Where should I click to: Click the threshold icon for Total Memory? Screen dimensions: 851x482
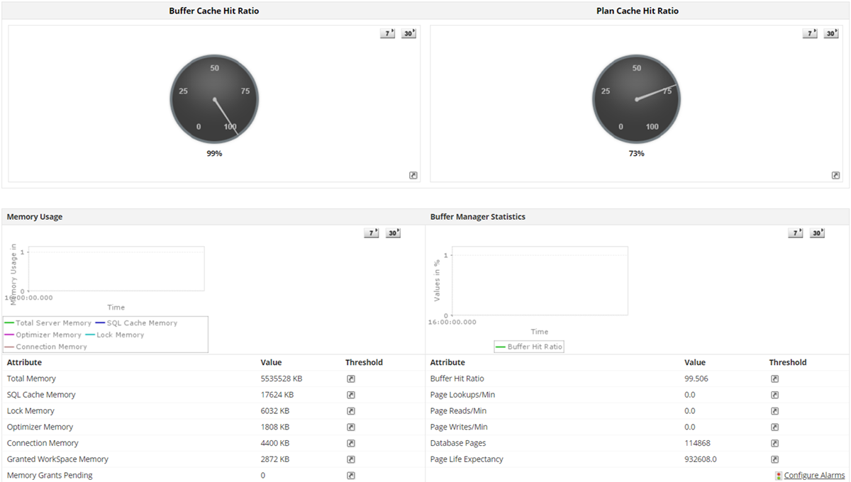(x=350, y=379)
